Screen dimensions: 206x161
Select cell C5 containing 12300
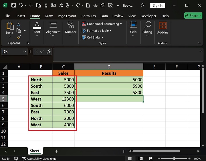click(64, 99)
